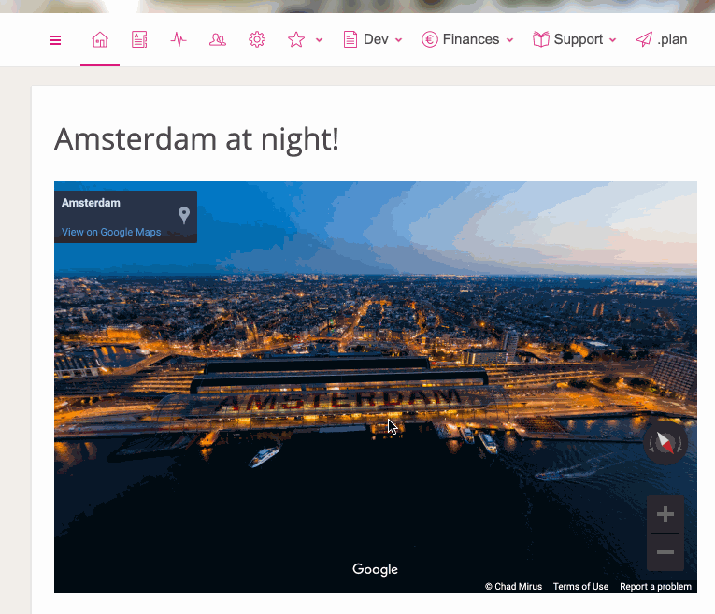The image size is (715, 614).
Task: Click the Amsterdam location title
Action: point(91,203)
